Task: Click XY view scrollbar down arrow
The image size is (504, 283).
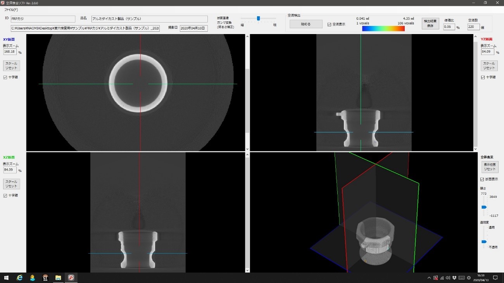Action: 247,149
